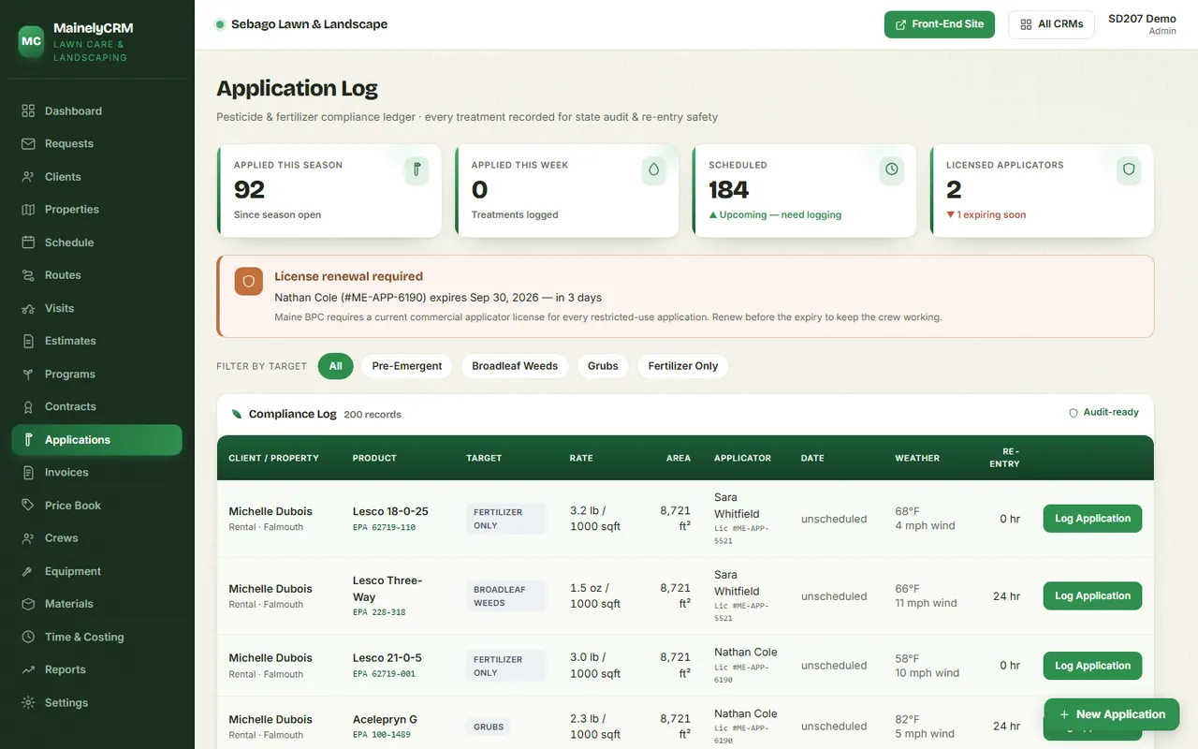The width and height of the screenshot is (1198, 749).
Task: Select the All target filter
Action: coord(336,366)
